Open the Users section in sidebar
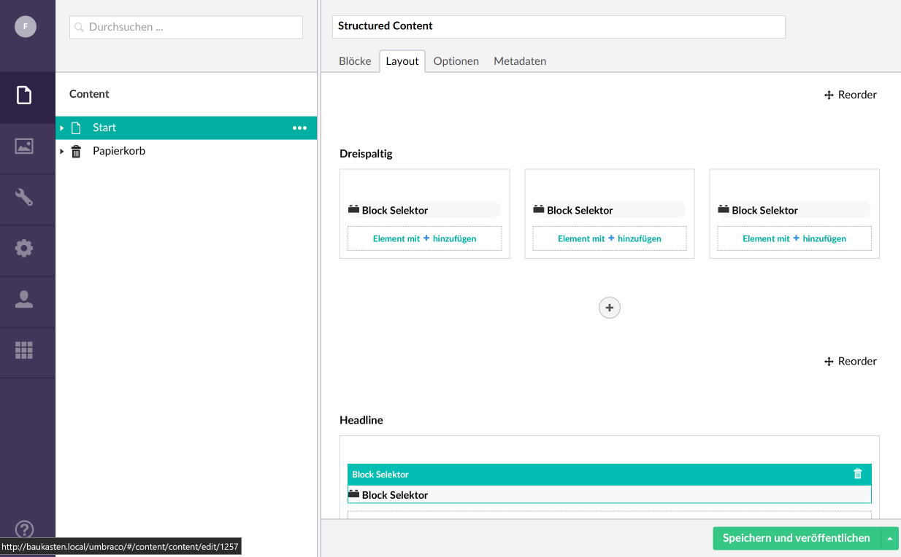This screenshot has height=557, width=901. point(24,300)
